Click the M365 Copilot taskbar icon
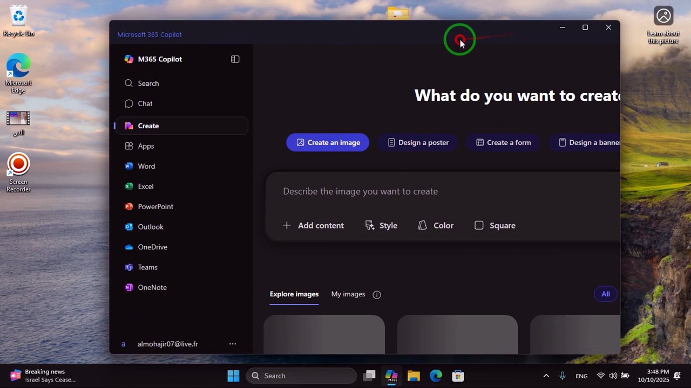Image resolution: width=691 pixels, height=388 pixels. click(392, 376)
